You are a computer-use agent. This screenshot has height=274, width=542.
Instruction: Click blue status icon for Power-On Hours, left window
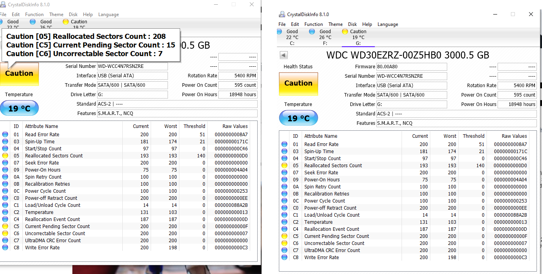[x=5, y=170]
